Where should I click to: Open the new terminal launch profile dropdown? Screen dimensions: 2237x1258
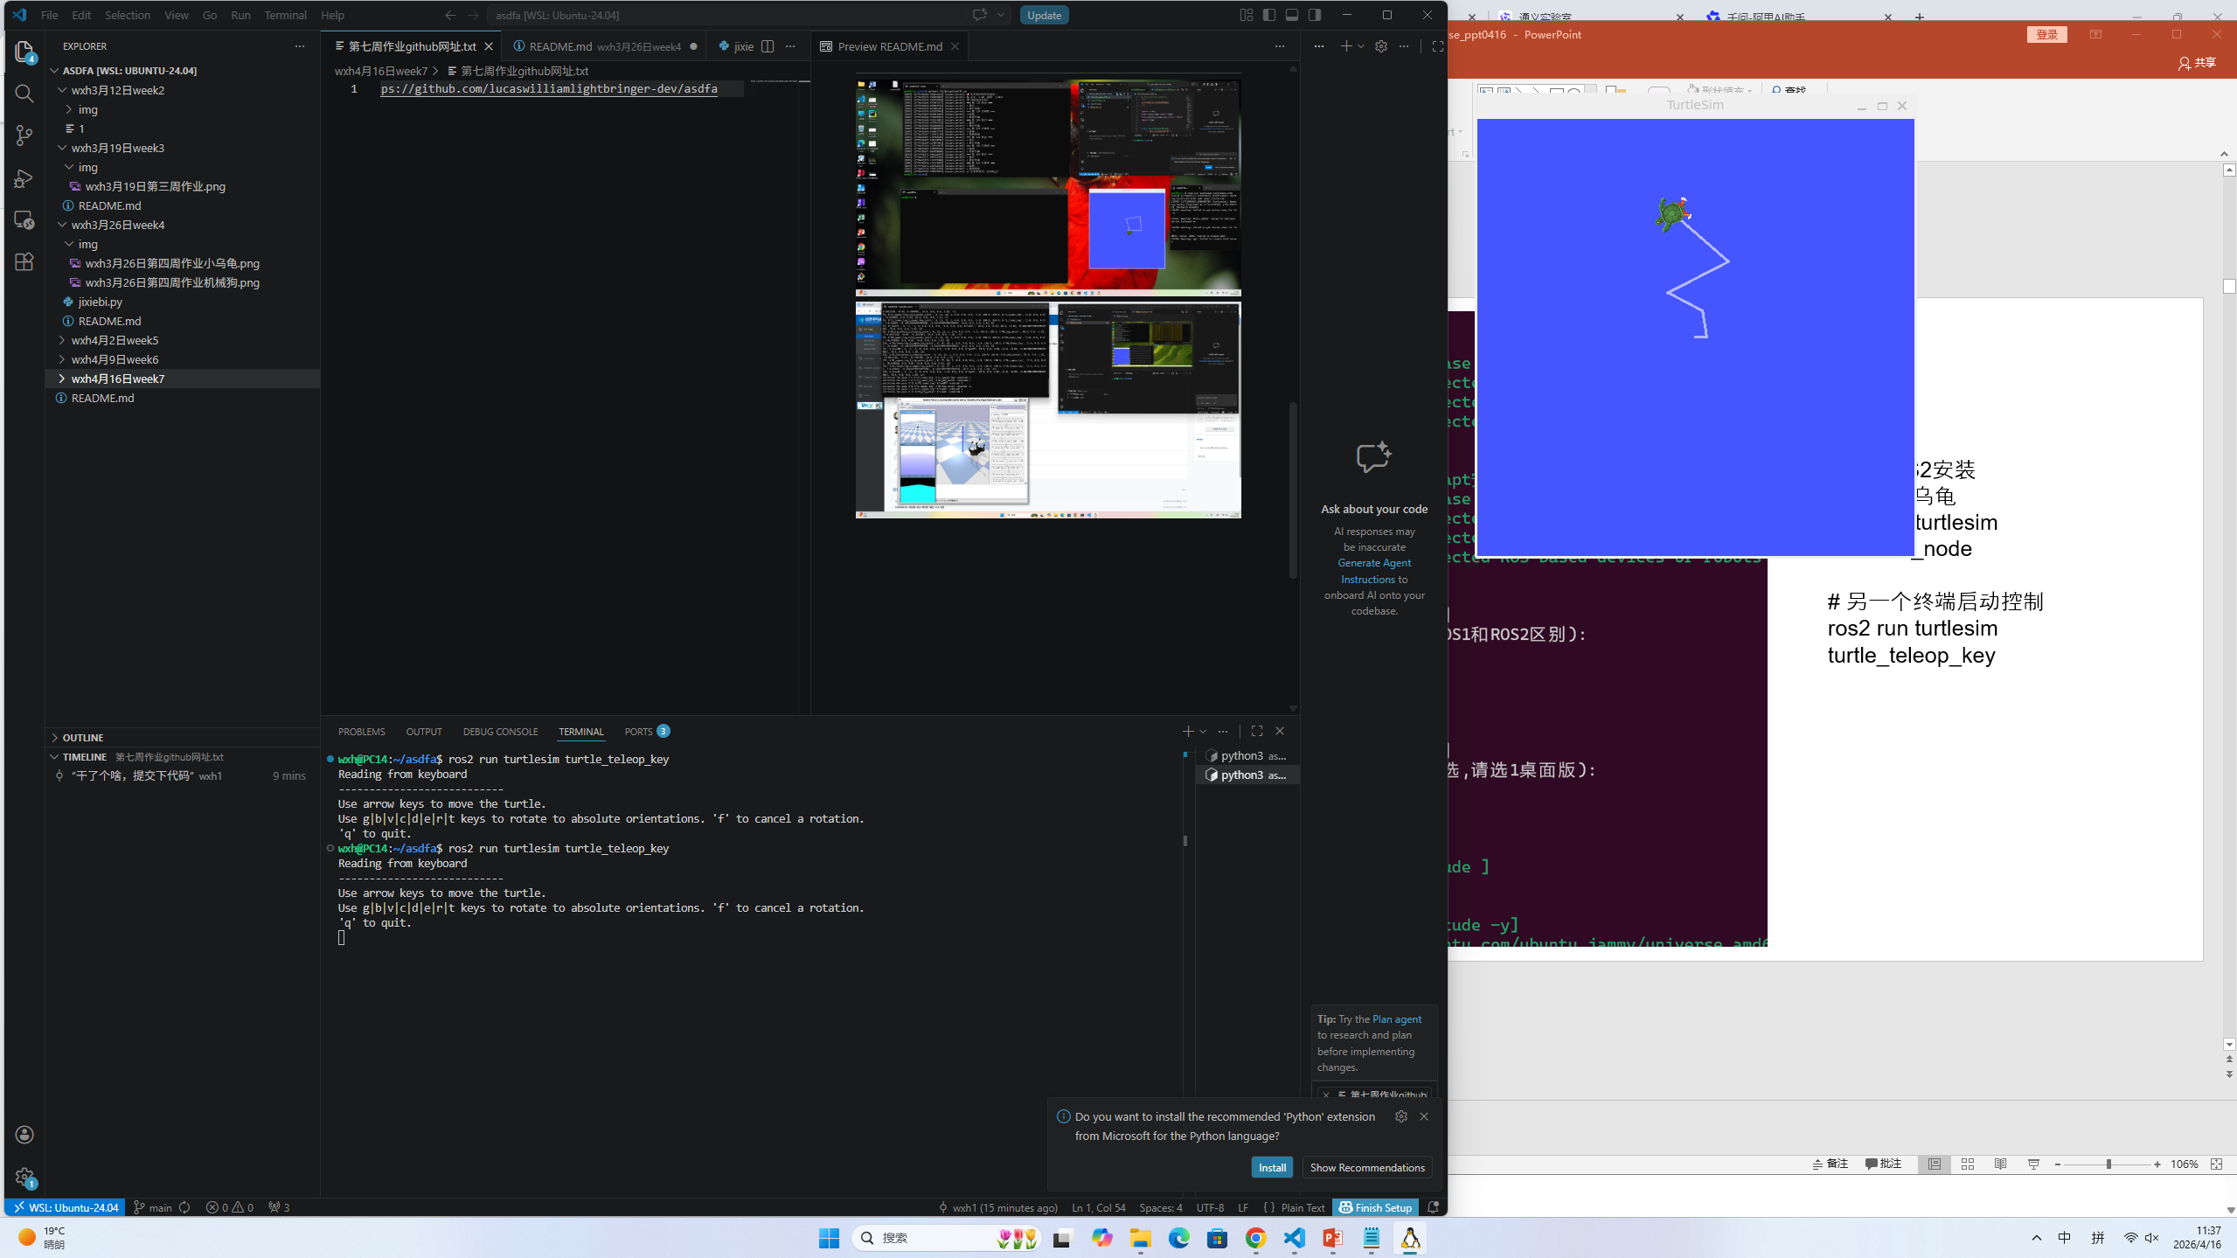[x=1203, y=732]
